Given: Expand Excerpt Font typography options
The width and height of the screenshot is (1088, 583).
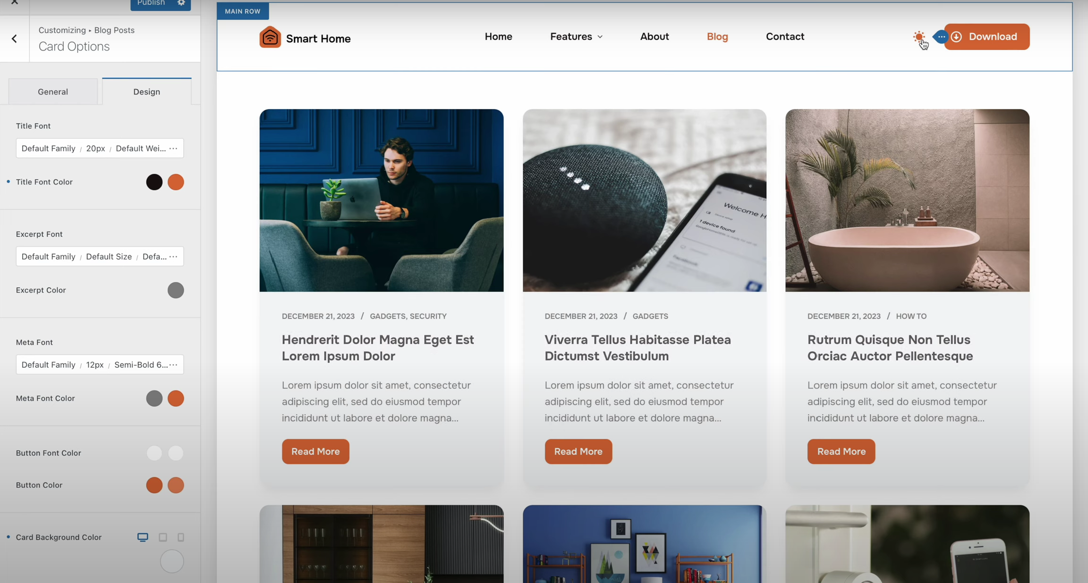Looking at the screenshot, I should point(173,256).
